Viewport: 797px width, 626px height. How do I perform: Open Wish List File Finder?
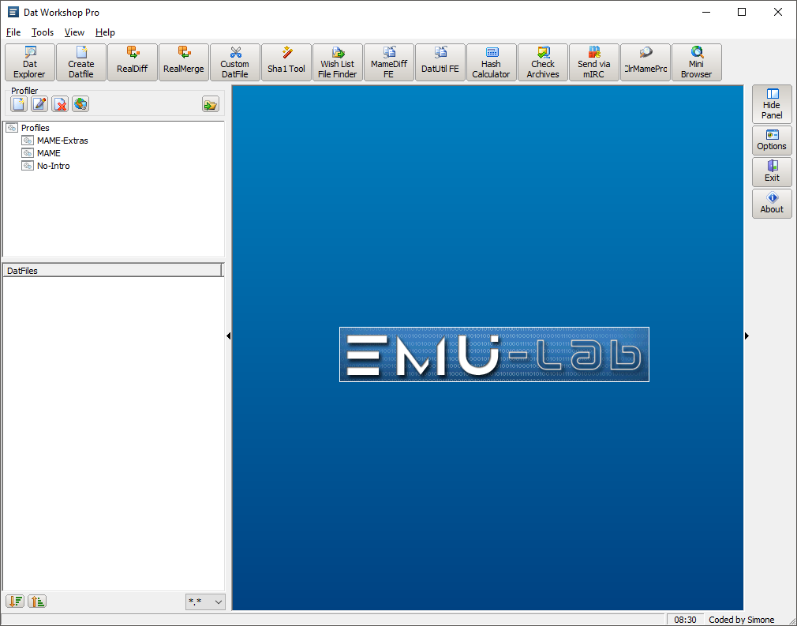pos(338,62)
